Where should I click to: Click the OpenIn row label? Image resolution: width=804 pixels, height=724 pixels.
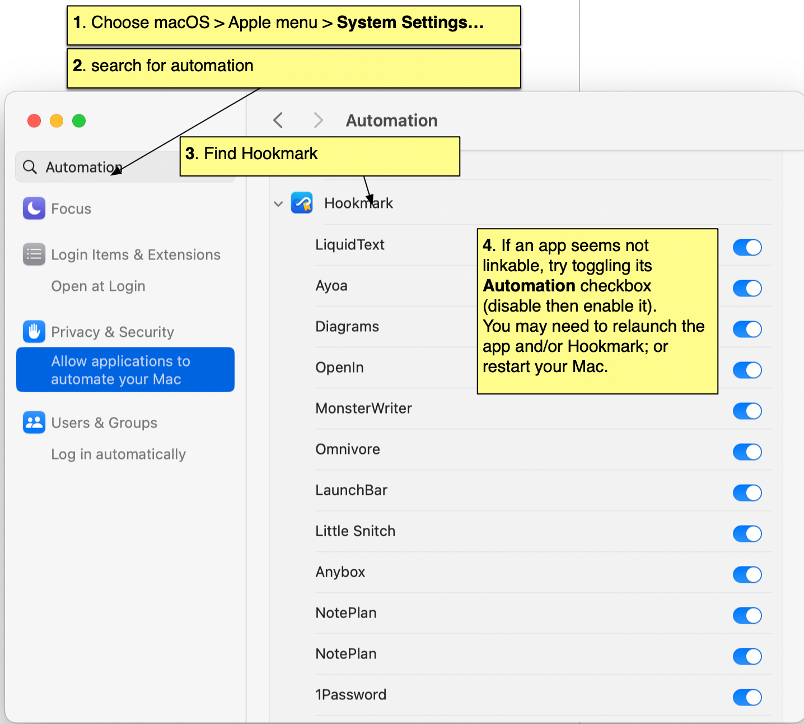click(x=339, y=367)
